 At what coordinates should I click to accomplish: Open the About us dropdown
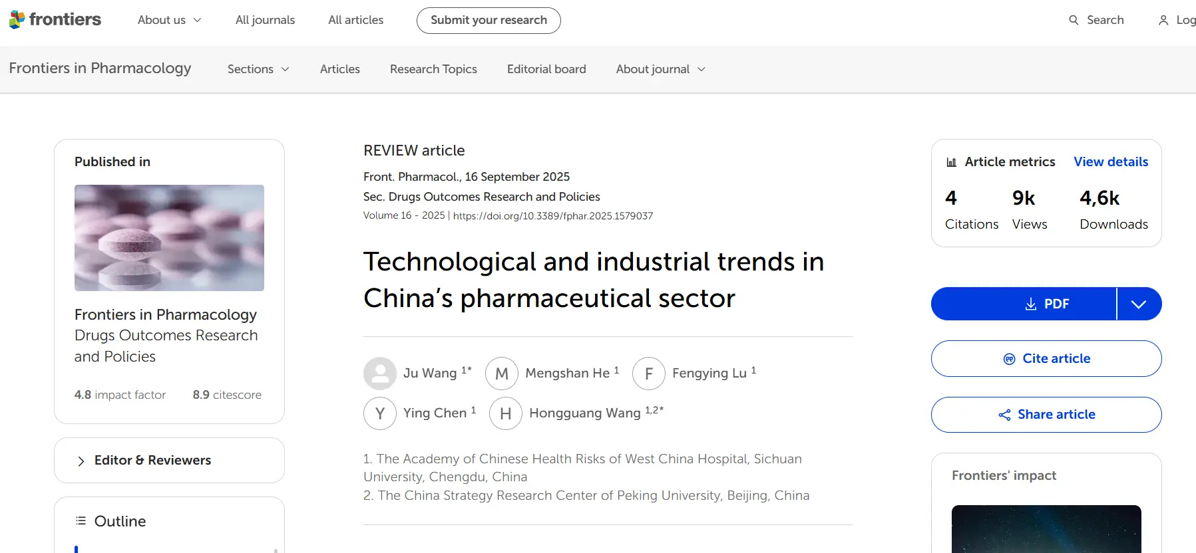[170, 20]
